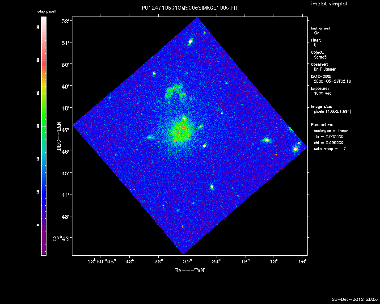Click the 'Instrument:' label
The width and height of the screenshot is (380, 304).
pyautogui.click(x=321, y=28)
